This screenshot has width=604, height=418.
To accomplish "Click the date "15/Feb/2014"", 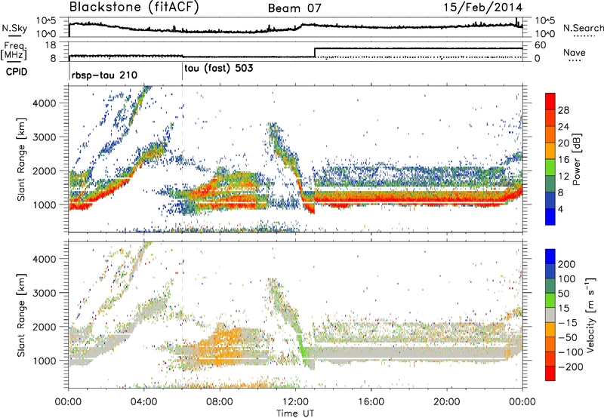I will click(x=483, y=8).
